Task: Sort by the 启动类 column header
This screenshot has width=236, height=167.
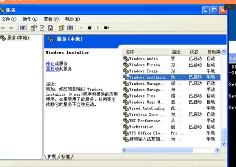Action: point(212,52)
